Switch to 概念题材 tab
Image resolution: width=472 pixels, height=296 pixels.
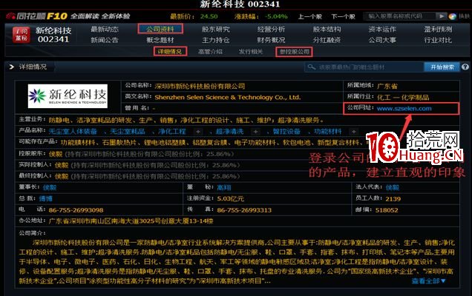pos(160,40)
